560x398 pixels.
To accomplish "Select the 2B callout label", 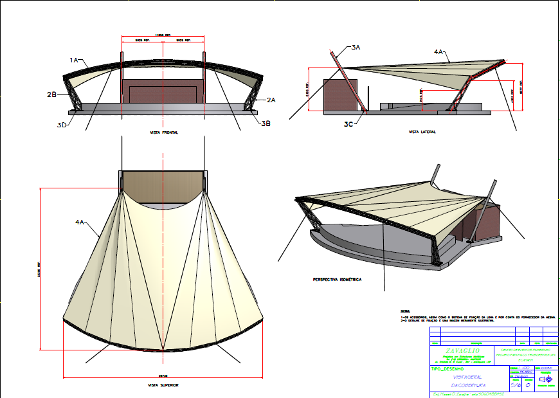I will point(52,95).
